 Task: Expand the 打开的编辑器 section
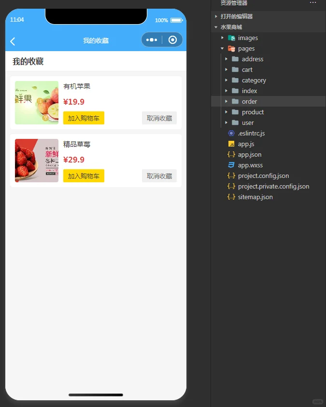tap(216, 16)
